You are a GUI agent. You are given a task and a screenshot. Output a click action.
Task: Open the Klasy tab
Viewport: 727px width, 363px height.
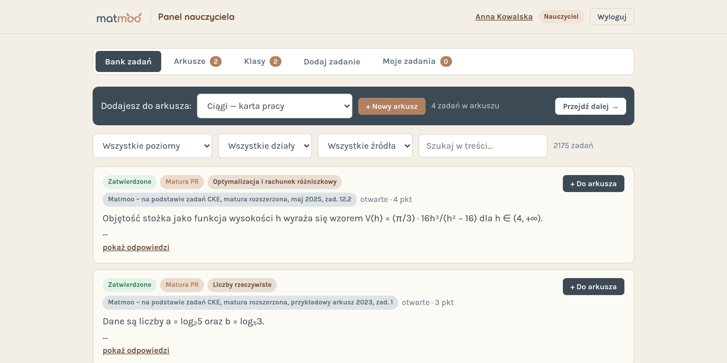(x=262, y=61)
